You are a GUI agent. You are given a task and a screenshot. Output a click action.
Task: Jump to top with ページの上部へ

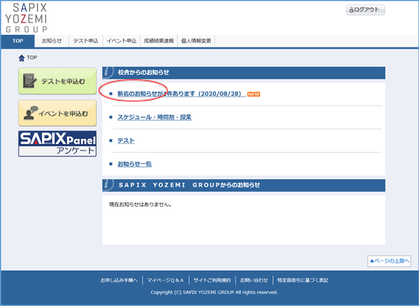389,261
